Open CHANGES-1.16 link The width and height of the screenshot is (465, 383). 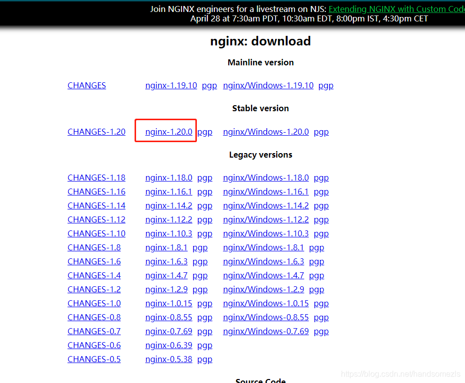coord(96,191)
